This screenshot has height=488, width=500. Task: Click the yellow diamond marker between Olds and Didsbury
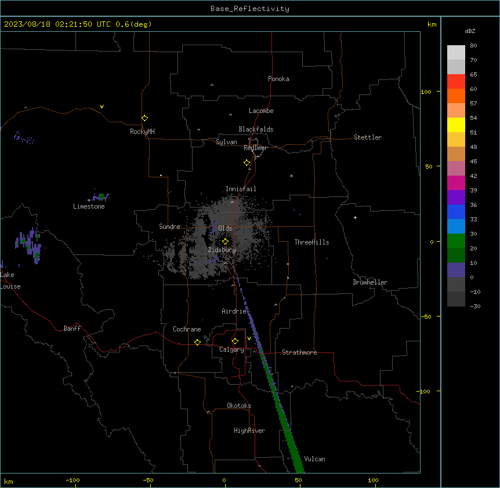226,242
